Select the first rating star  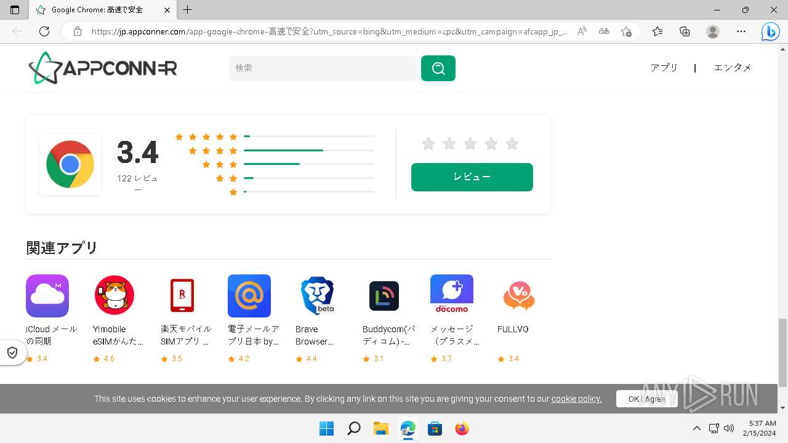point(428,144)
